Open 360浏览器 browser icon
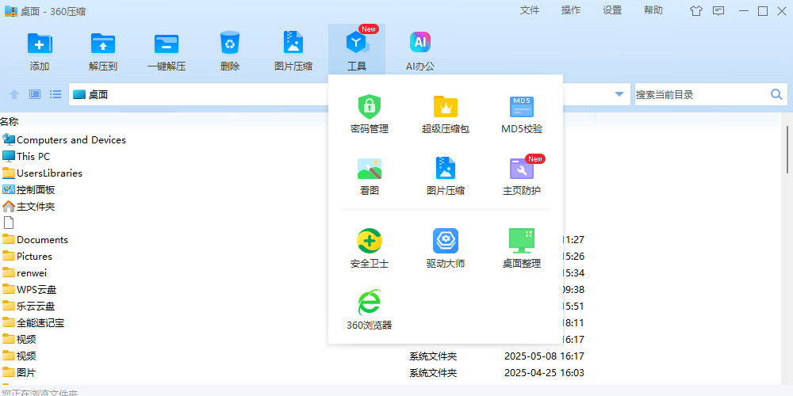Screen dimensions: 793x396 coord(369,310)
